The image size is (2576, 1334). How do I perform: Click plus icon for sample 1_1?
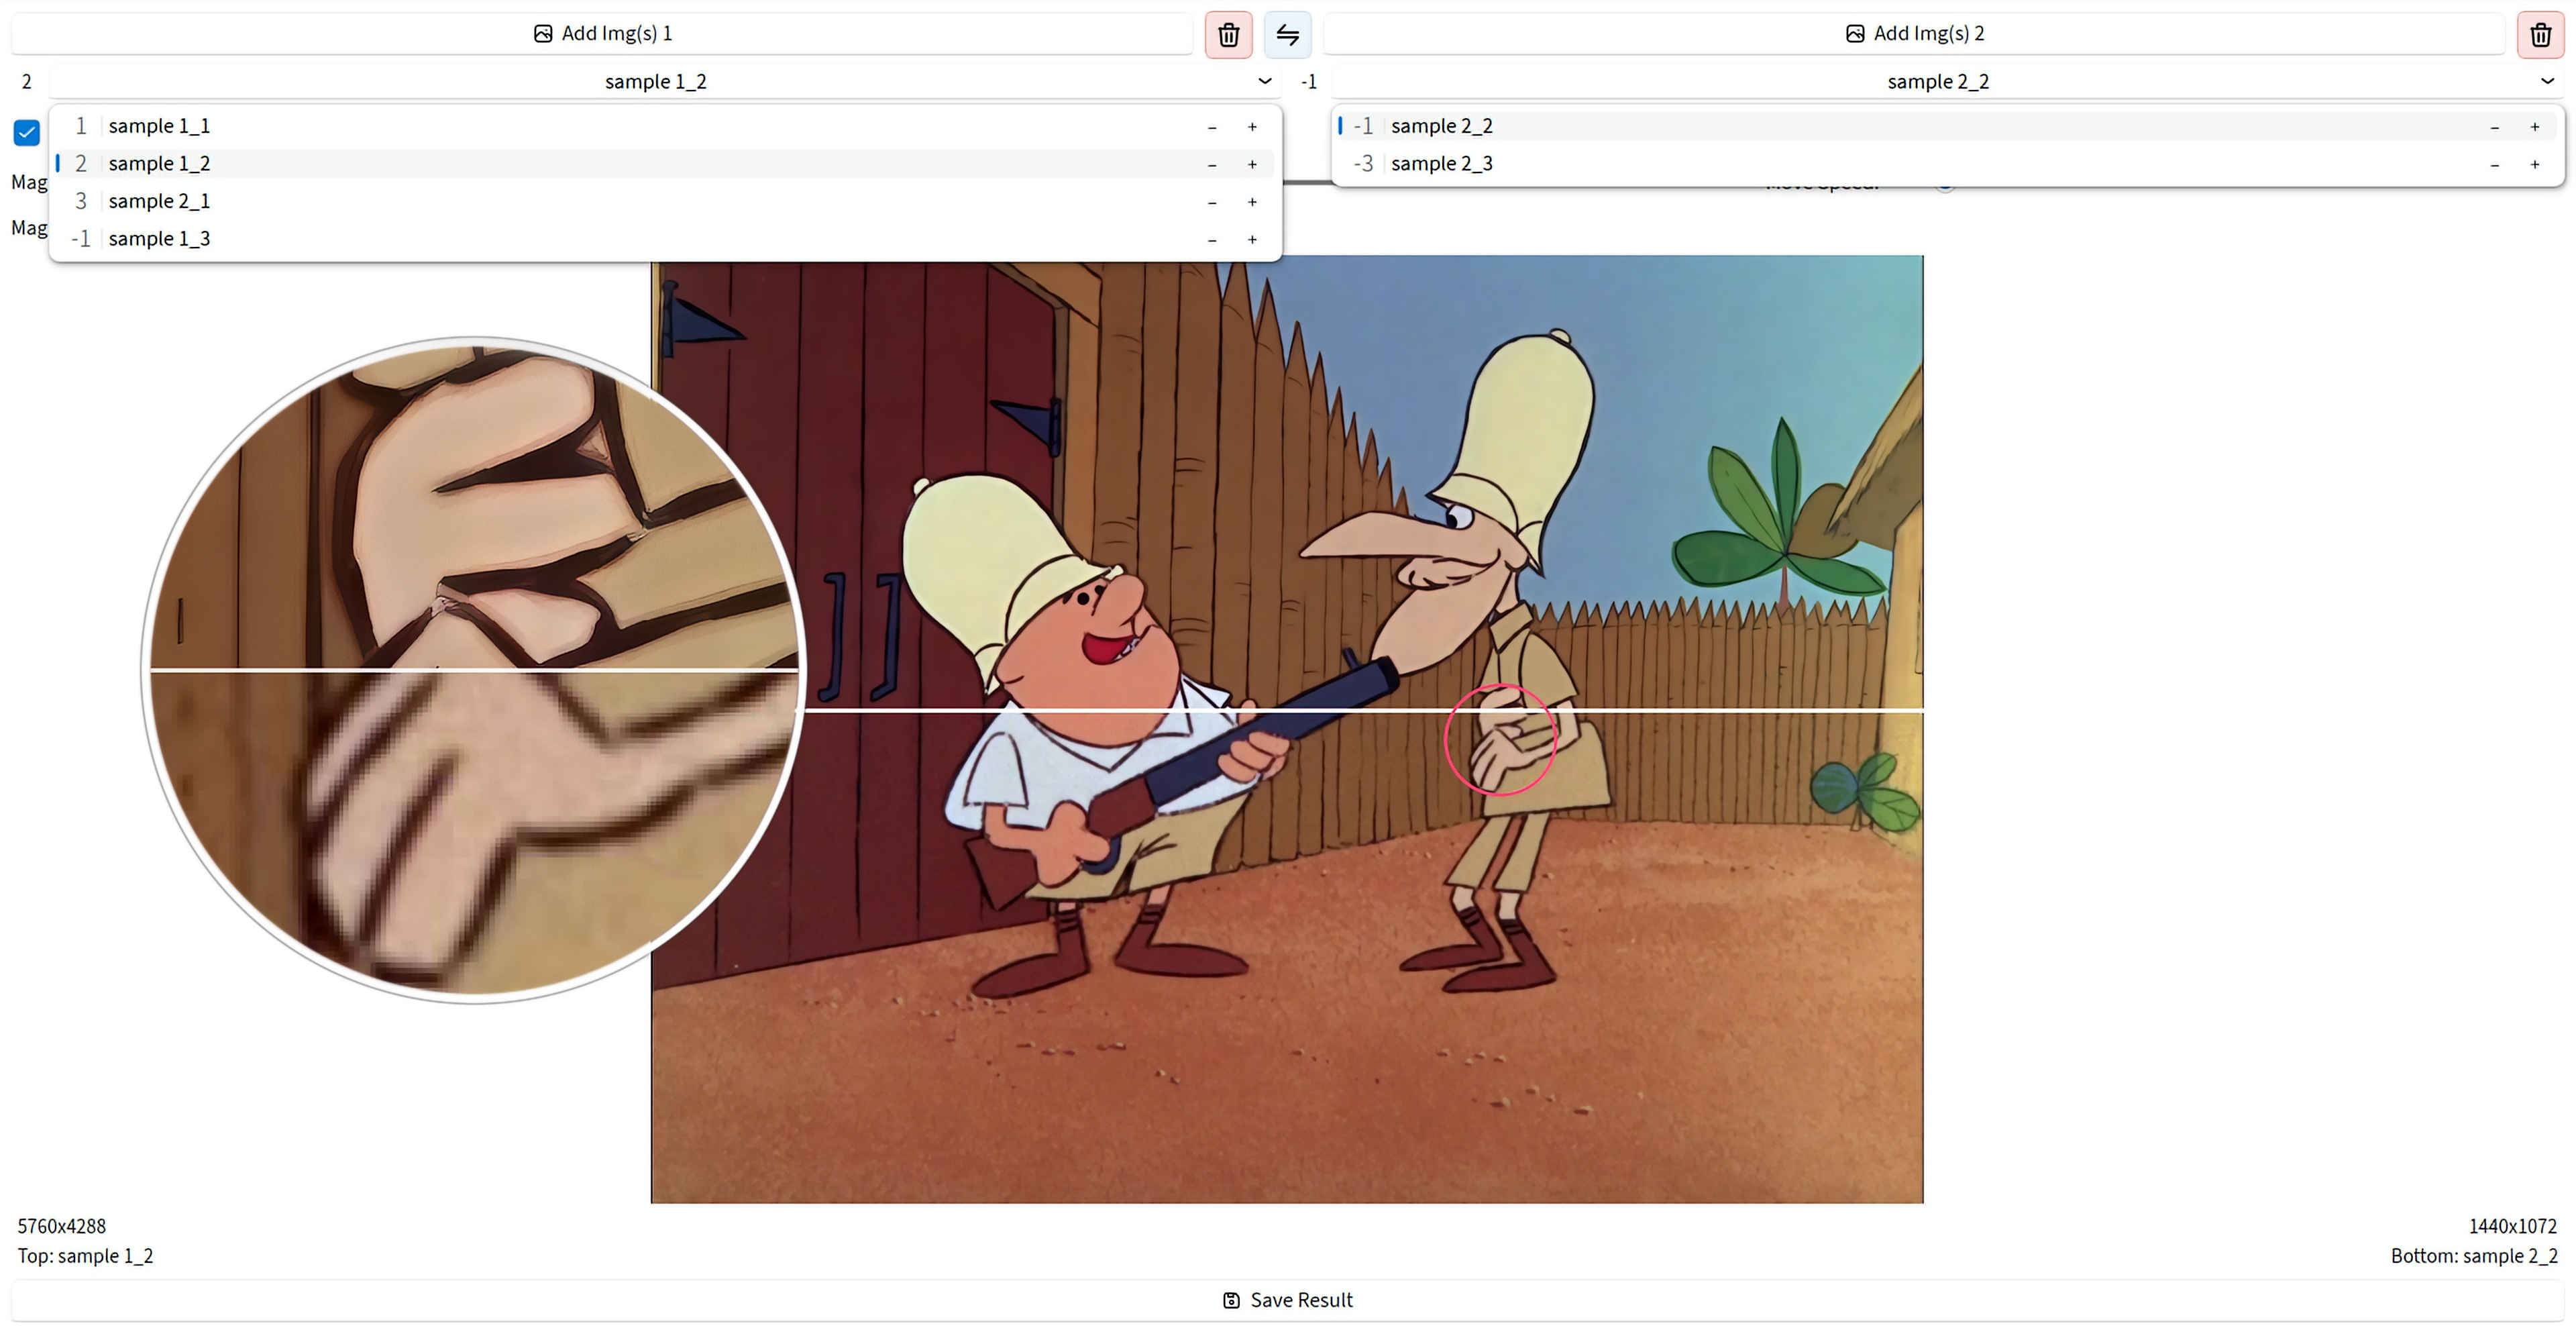1252,127
